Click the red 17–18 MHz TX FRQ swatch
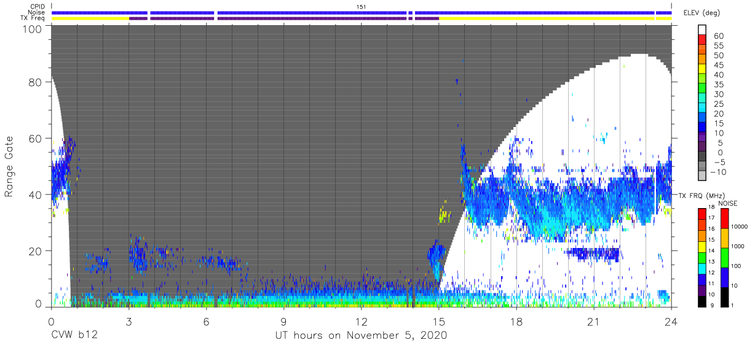 [x=703, y=214]
